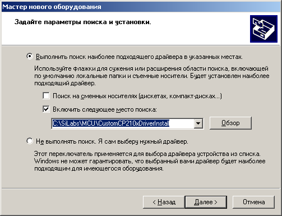282x216 pixels.
Task: Uncheck the 'Включить следующее место поиска' checkbox
Action: 46,109
